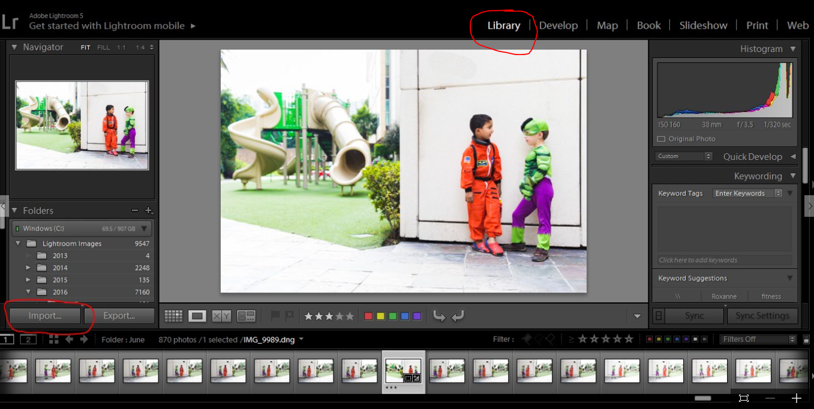Click the Lr Lightroom logo

(x=10, y=22)
